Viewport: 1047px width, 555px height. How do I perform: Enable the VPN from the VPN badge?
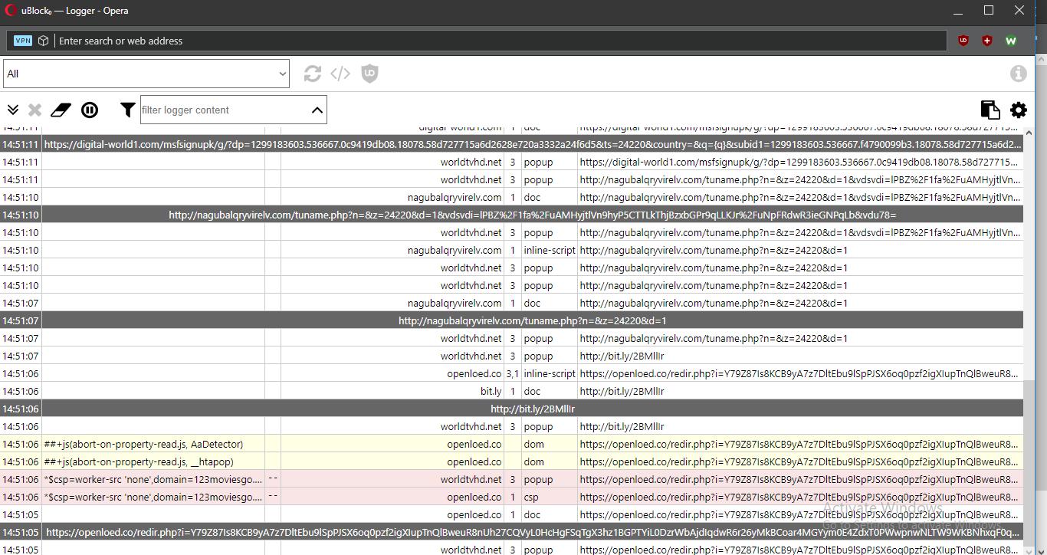(x=23, y=40)
